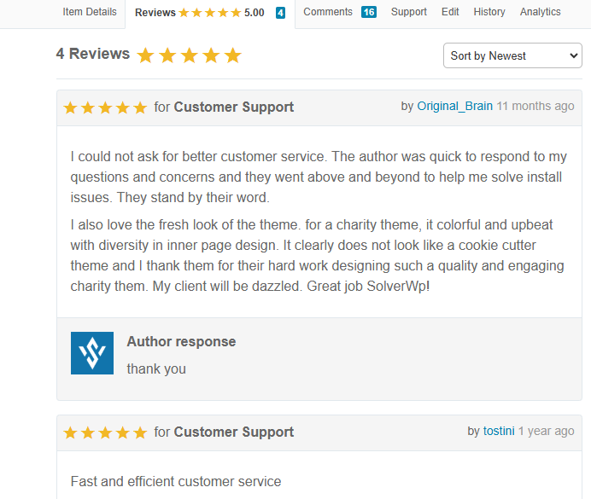Click the five stars on tostini's review

[x=105, y=432]
